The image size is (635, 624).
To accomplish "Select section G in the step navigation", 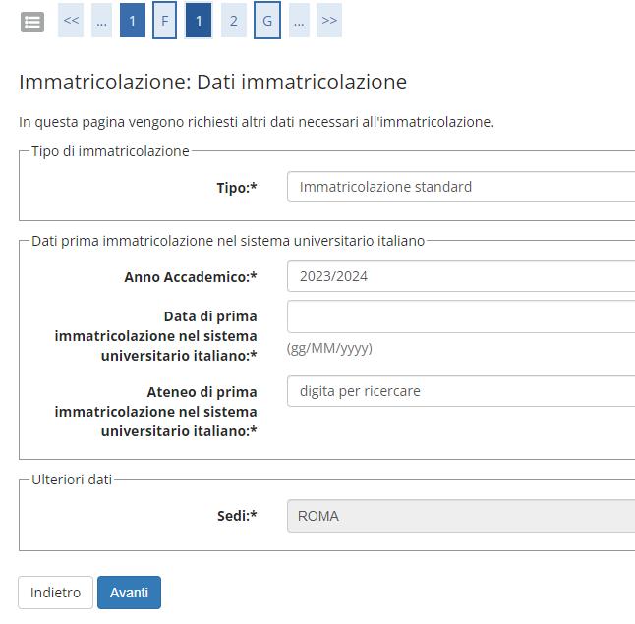I will click(x=266, y=21).
